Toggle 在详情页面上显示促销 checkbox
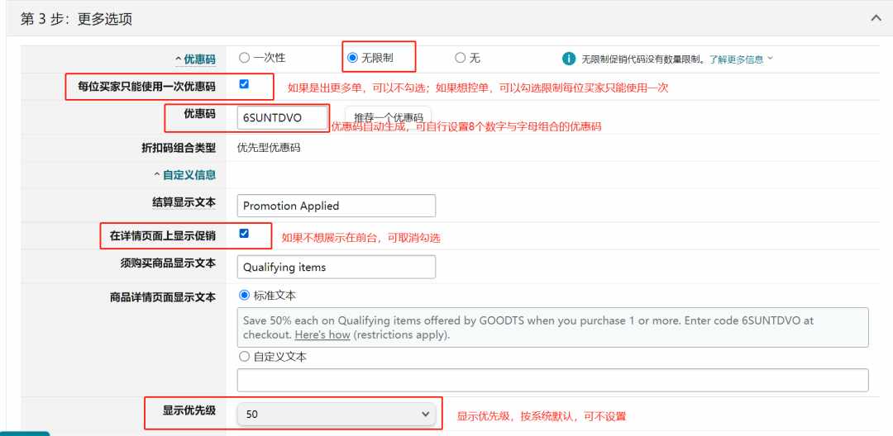This screenshot has height=436, width=893. (x=244, y=233)
